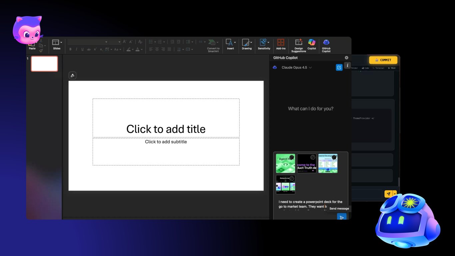
Task: Remove the Agent HQ image attachment
Action: [292, 157]
